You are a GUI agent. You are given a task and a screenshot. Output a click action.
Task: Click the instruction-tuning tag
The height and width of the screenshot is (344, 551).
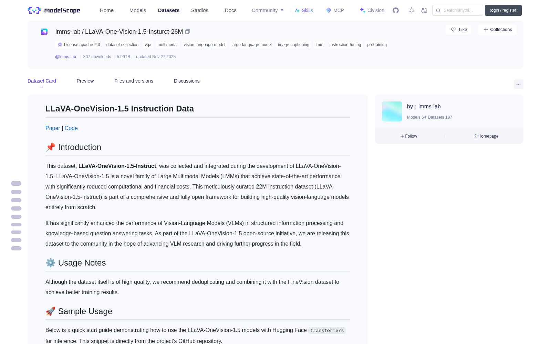pos(345,45)
